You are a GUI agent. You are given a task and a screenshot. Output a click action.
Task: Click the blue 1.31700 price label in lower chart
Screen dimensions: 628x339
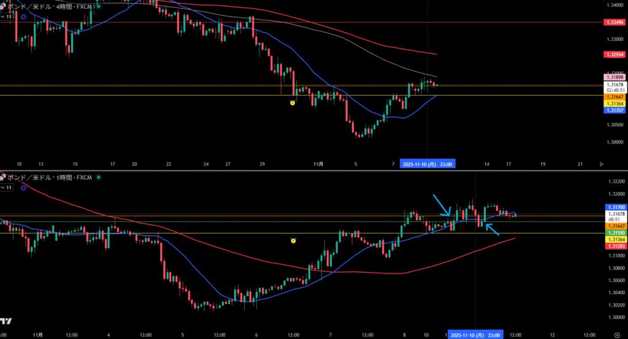(x=615, y=207)
